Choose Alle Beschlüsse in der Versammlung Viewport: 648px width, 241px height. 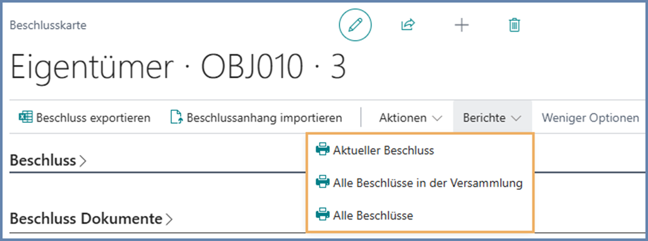[427, 183]
